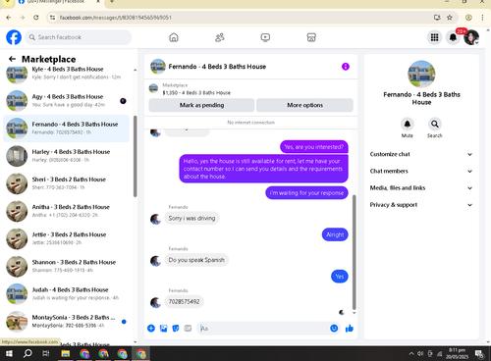
Task: Open Judah - 4 Beds 3 Baths chat
Action: (66, 294)
